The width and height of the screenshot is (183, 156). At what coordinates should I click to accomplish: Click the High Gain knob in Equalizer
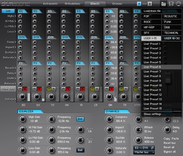click(23, 119)
